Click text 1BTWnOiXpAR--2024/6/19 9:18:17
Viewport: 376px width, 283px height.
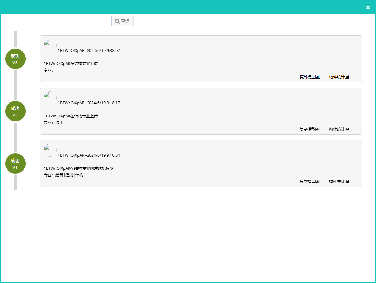(x=89, y=103)
